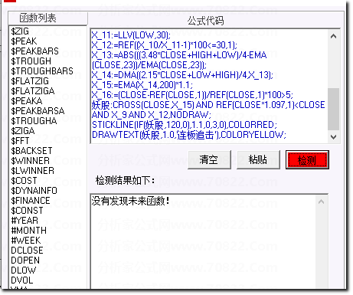The height and width of the screenshot is (295, 353).
Task: Select $BACKSET function entry
Action: (x=31, y=151)
